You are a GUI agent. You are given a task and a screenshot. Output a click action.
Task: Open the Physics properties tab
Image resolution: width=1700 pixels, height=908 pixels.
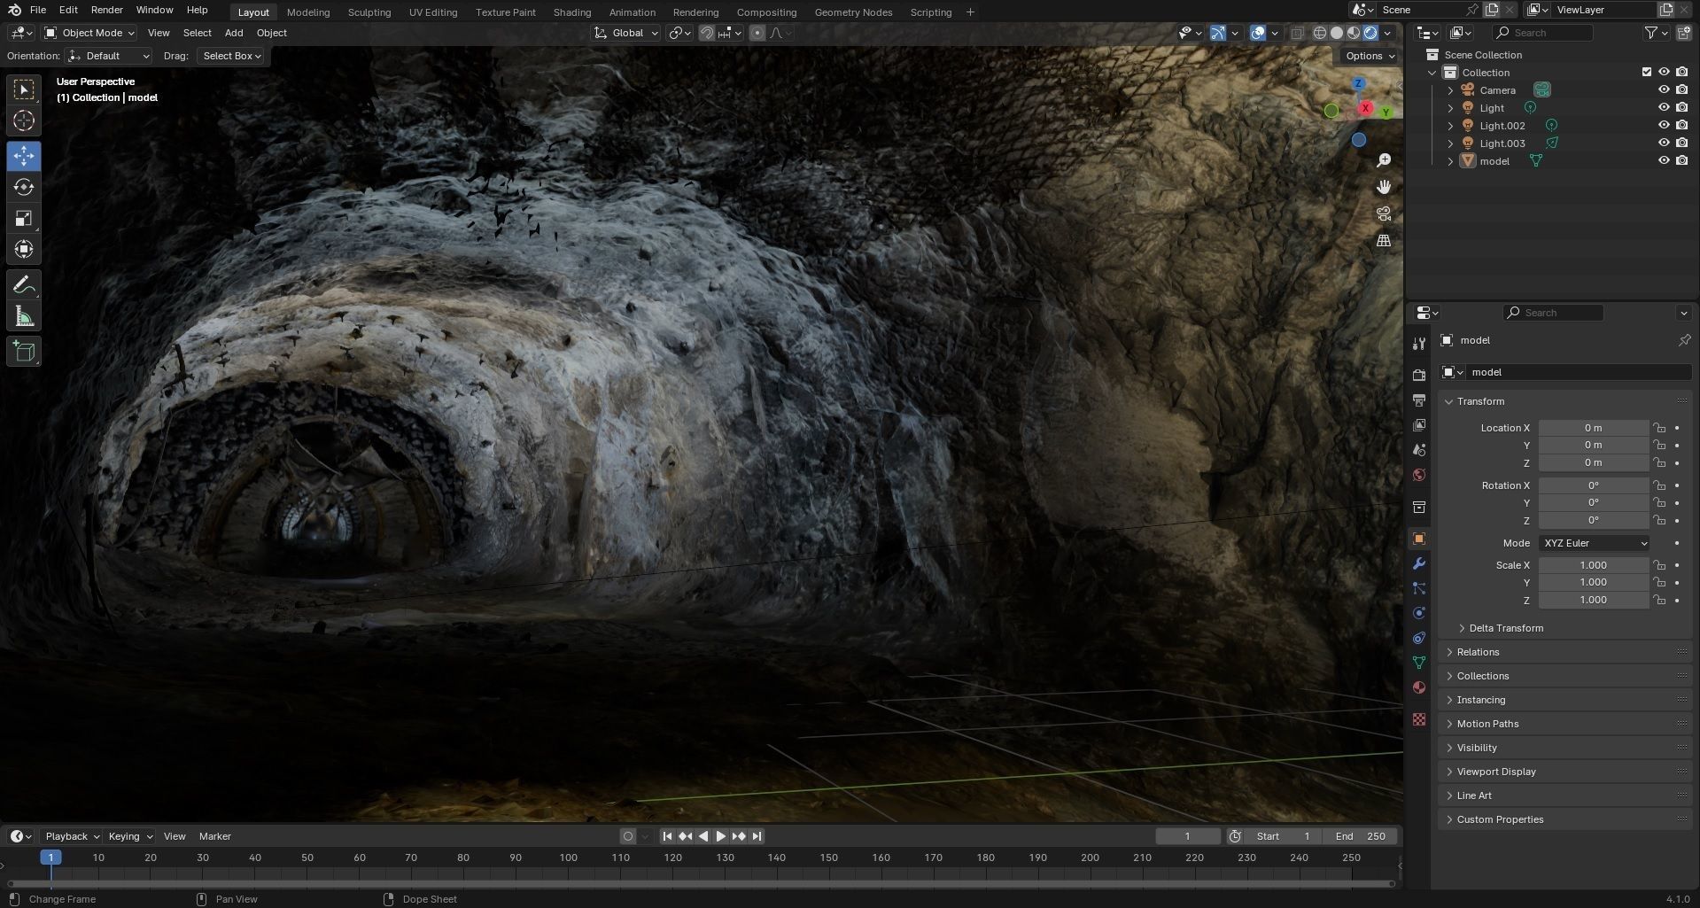tap(1419, 613)
